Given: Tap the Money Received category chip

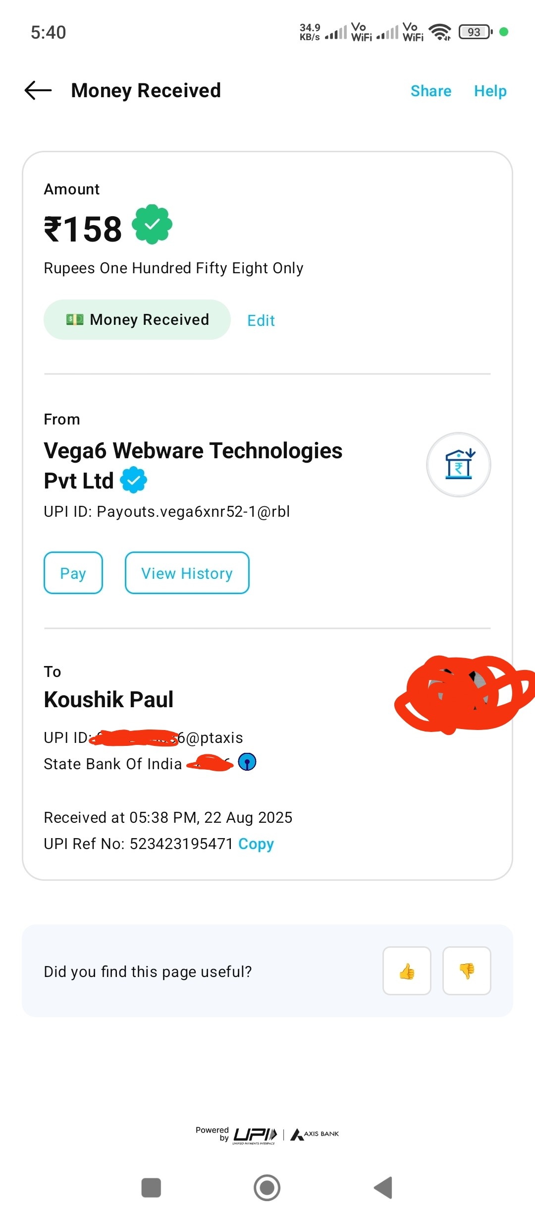Looking at the screenshot, I should (137, 320).
